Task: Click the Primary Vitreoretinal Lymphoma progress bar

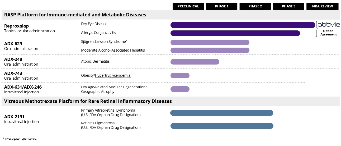Action: pyautogui.click(x=221, y=113)
